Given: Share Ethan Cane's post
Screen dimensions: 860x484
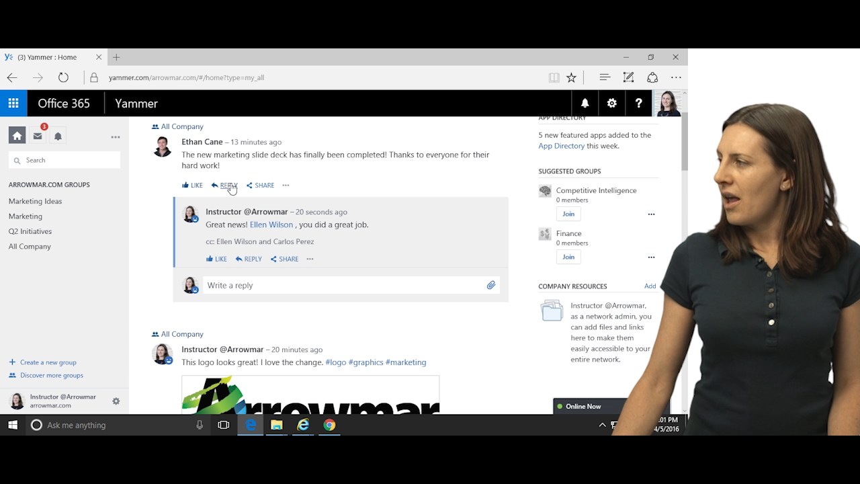Looking at the screenshot, I should [x=260, y=186].
